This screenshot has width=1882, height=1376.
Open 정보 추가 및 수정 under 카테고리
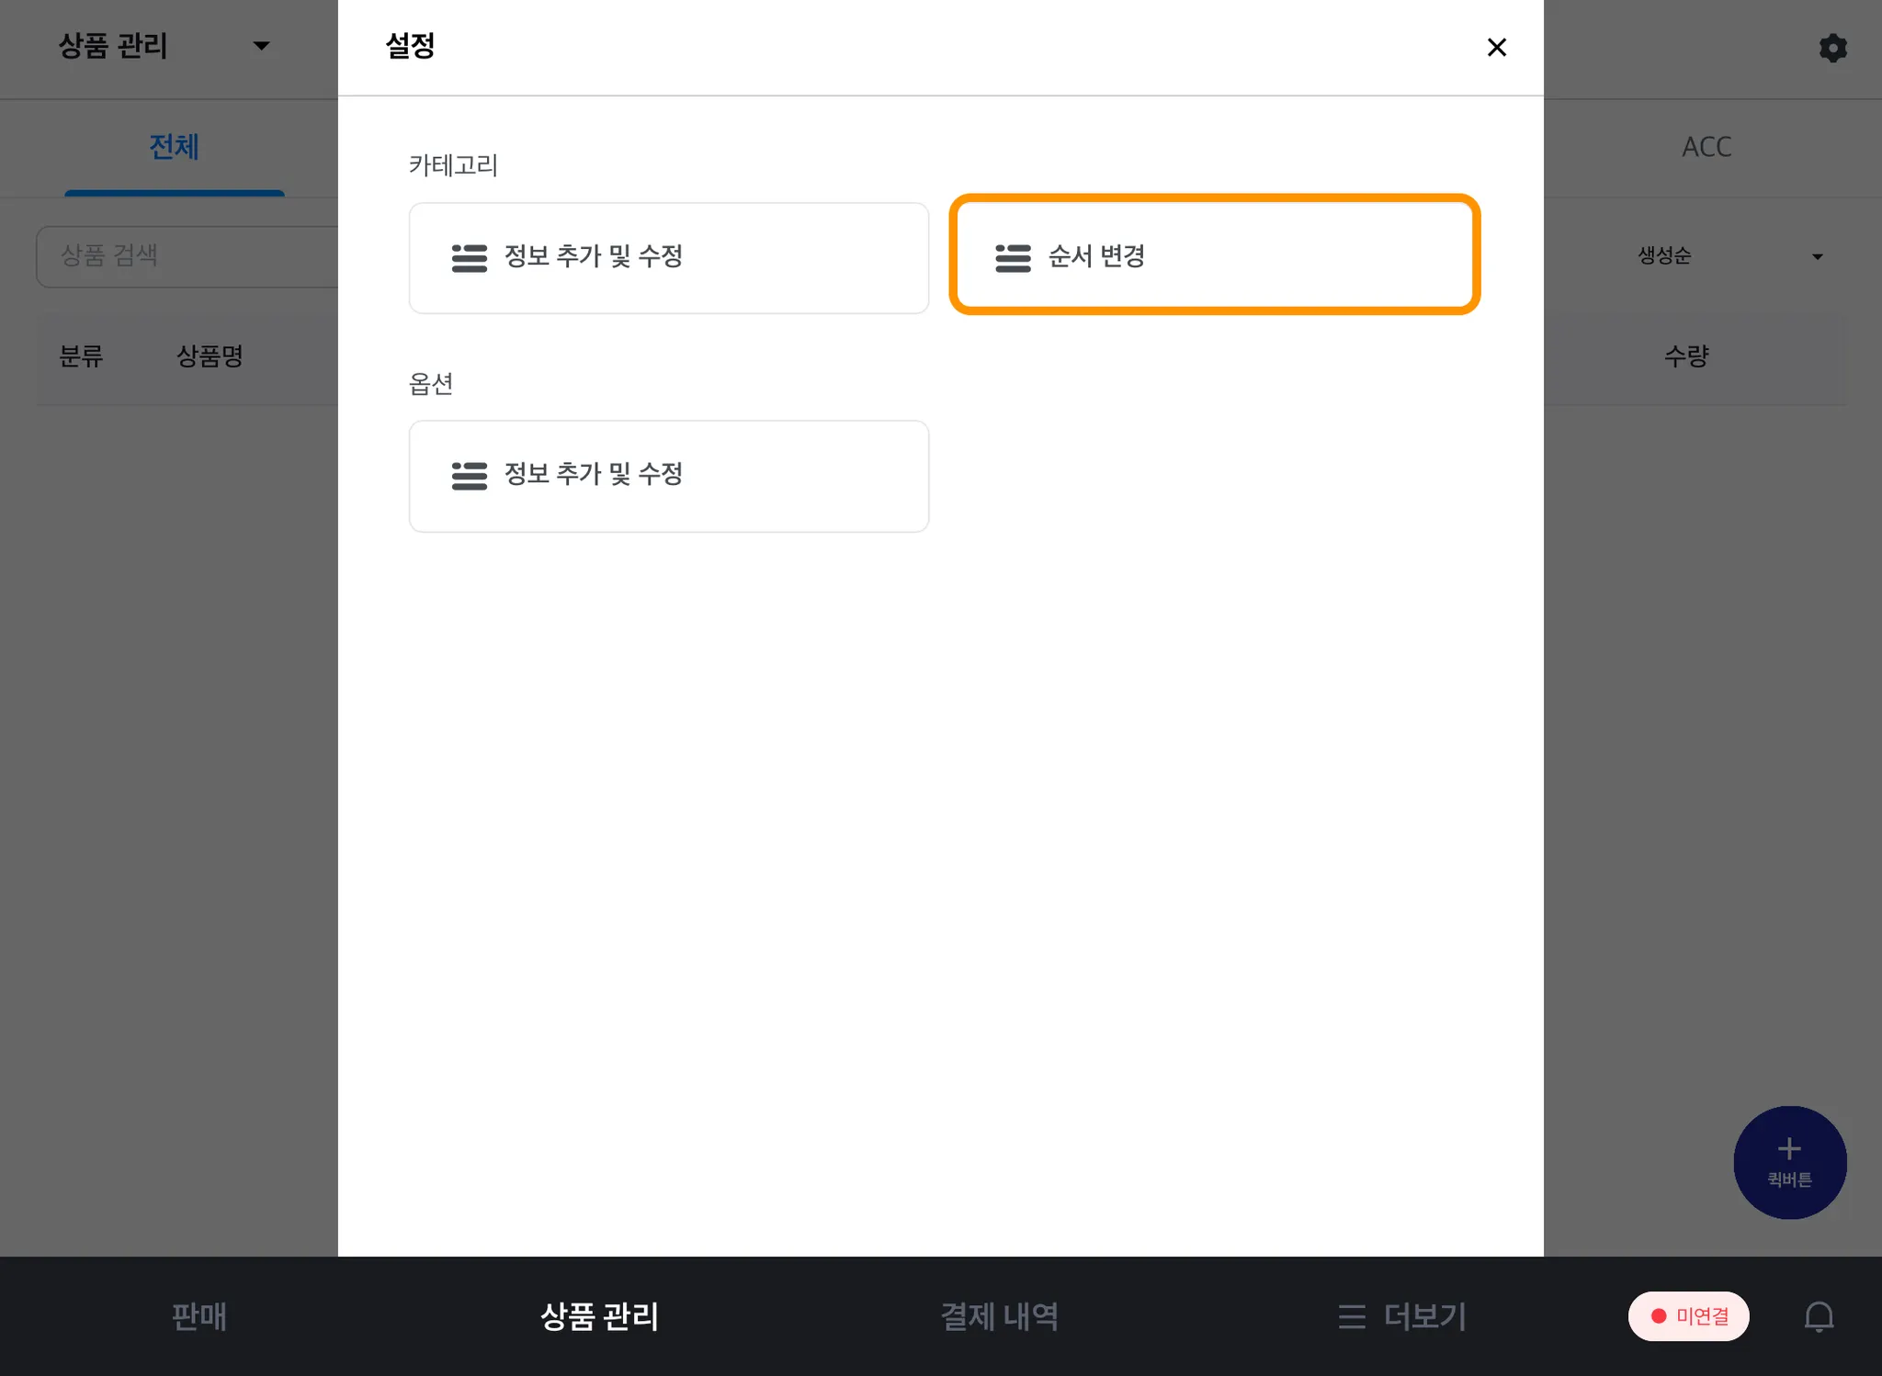coord(668,258)
